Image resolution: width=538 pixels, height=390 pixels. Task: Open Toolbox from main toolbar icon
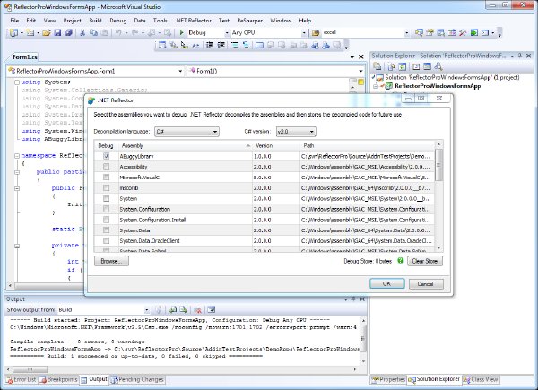463,32
